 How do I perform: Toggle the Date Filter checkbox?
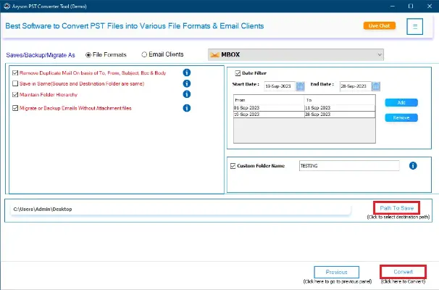(x=238, y=73)
